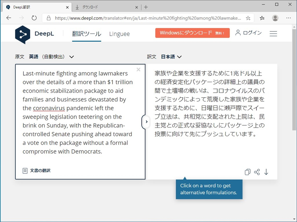Reload the current page
This screenshot has height=222, width=297.
(x=34, y=18)
